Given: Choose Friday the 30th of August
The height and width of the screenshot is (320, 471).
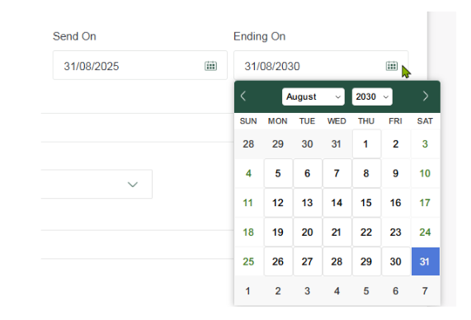Looking at the screenshot, I should [x=396, y=261].
